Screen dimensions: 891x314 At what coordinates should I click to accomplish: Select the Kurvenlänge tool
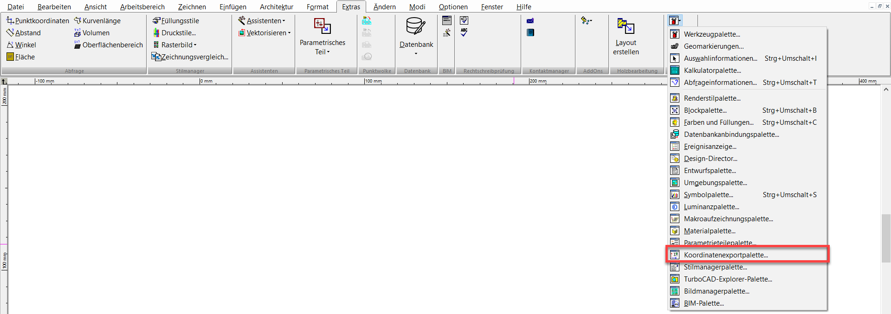pos(97,20)
